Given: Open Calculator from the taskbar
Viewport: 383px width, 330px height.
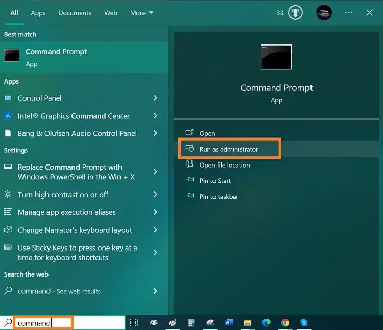Looking at the screenshot, I should coord(192,323).
